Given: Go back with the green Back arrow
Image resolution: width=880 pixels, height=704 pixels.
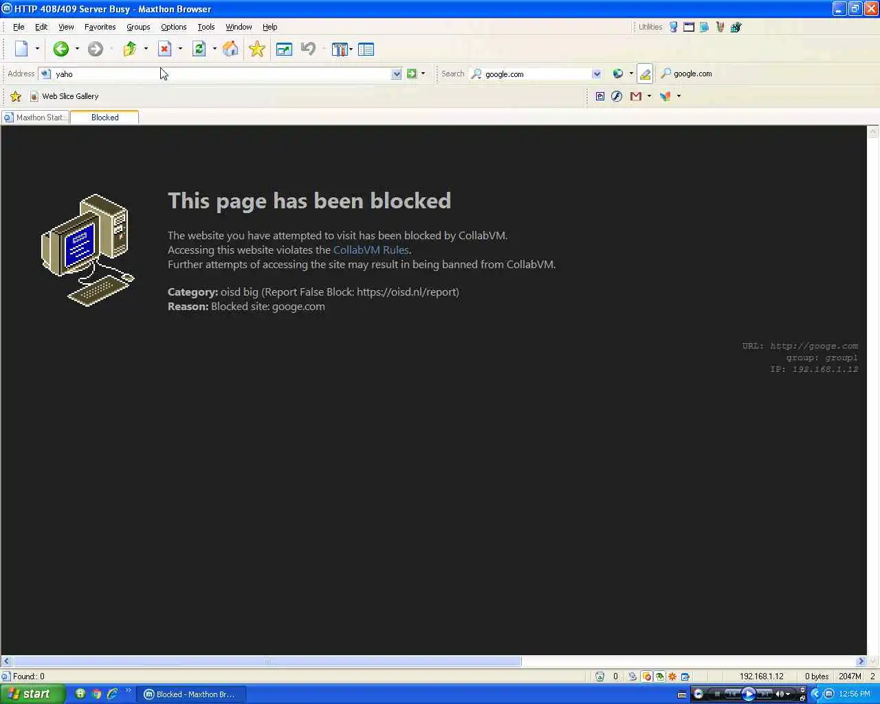Looking at the screenshot, I should tap(61, 49).
